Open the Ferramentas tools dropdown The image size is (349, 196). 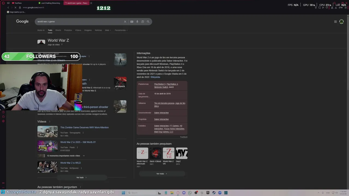(x=121, y=30)
